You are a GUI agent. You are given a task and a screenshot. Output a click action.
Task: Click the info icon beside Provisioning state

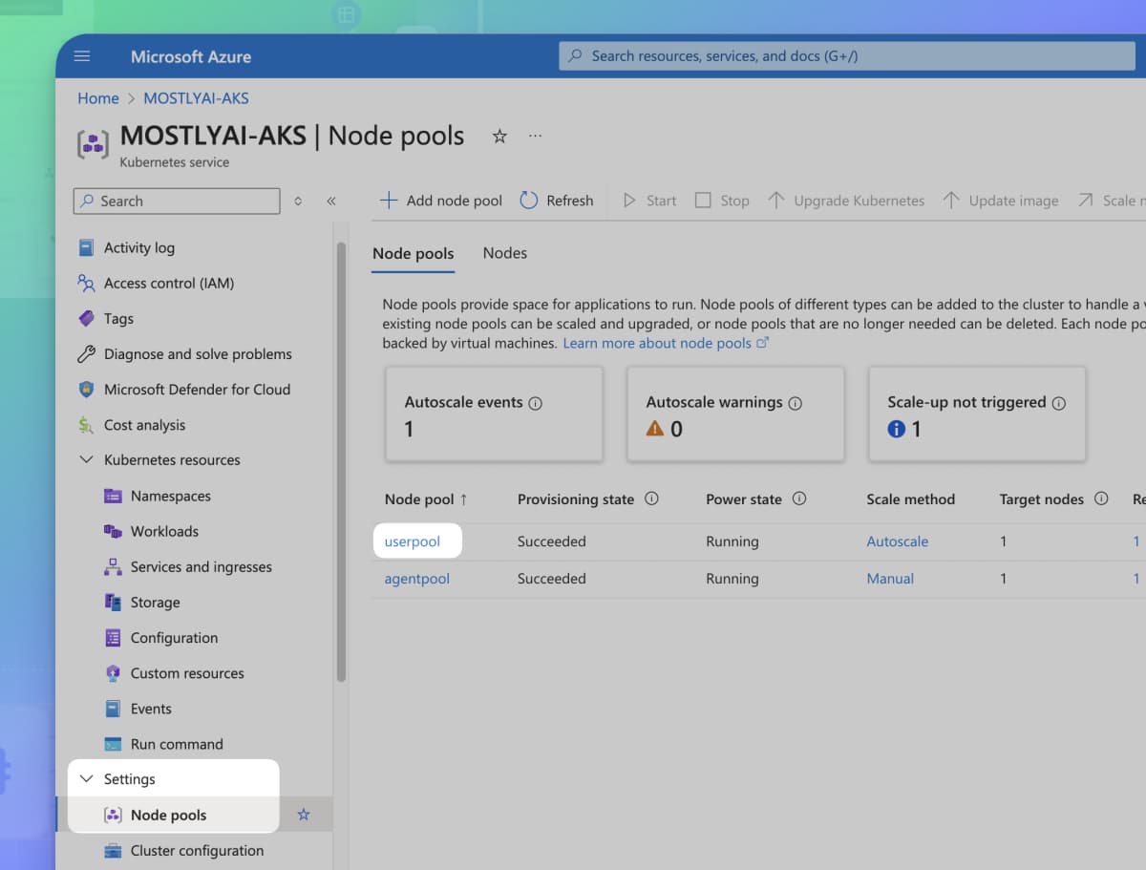coord(652,499)
